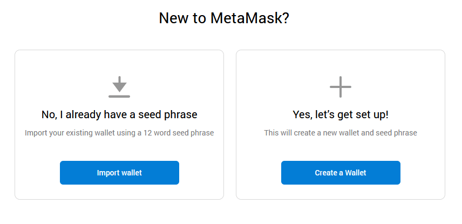Click the download arrow import icon
This screenshot has width=462, height=224.
tap(119, 87)
